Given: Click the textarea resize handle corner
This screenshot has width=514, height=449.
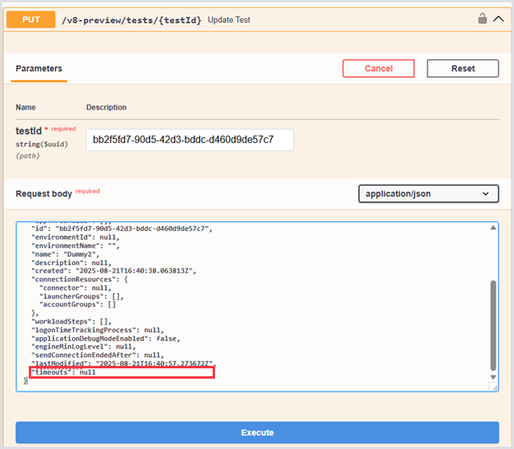Looking at the screenshot, I should click(493, 387).
